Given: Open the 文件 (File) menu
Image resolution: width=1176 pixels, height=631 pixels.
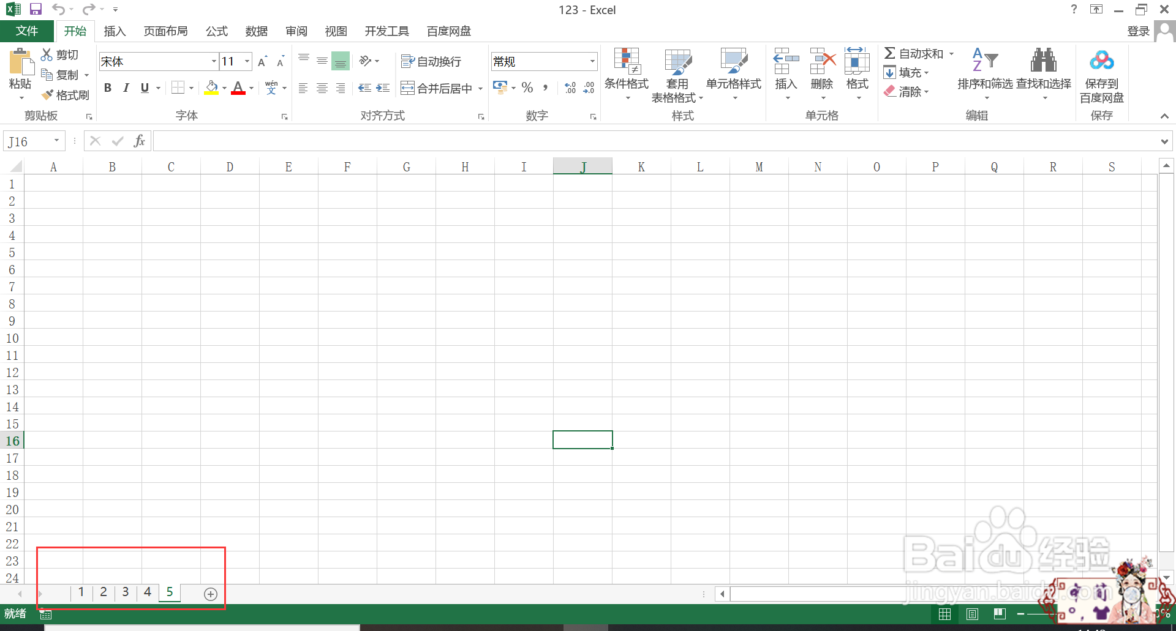Looking at the screenshot, I should (x=27, y=31).
